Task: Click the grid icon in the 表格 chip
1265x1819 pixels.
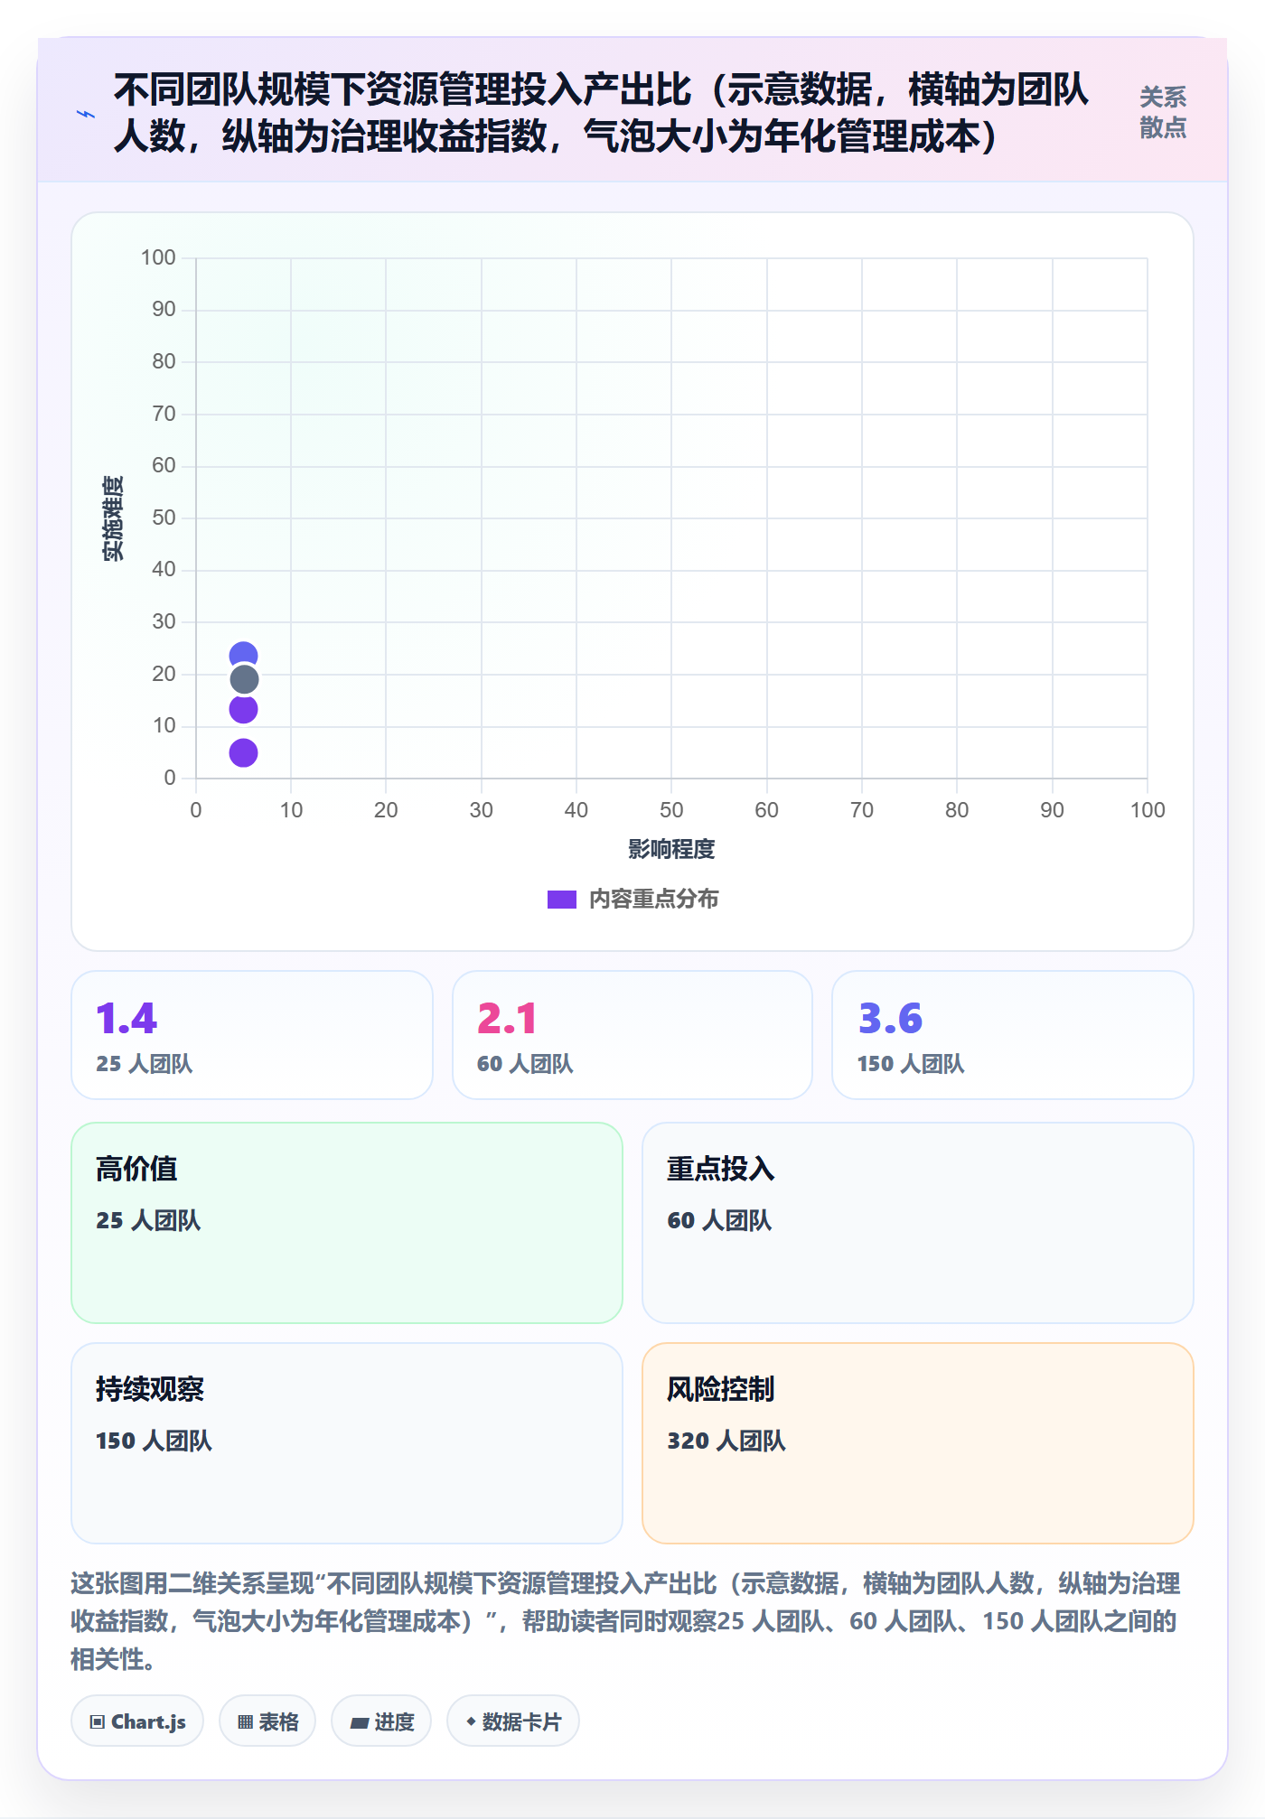Action: [x=245, y=1722]
